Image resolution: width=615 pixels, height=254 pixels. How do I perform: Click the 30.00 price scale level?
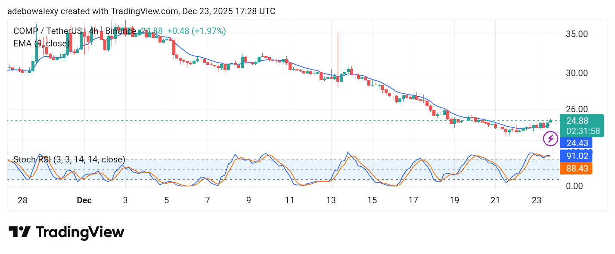576,73
